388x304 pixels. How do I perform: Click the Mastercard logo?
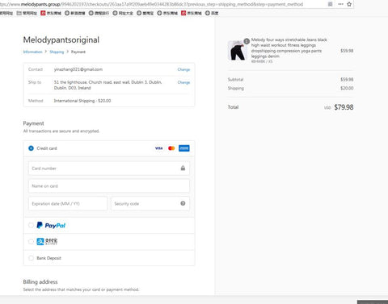pyautogui.click(x=171, y=148)
